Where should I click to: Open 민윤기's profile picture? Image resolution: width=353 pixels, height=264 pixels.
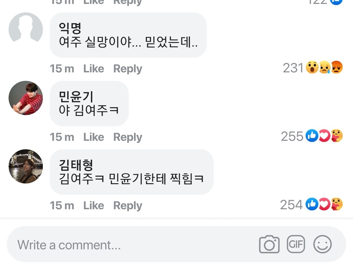[x=25, y=98]
